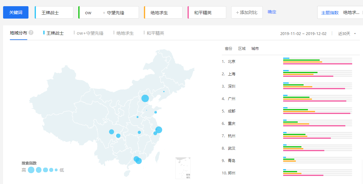Click the largest 搜索指数 legend circle

[x=31, y=170]
